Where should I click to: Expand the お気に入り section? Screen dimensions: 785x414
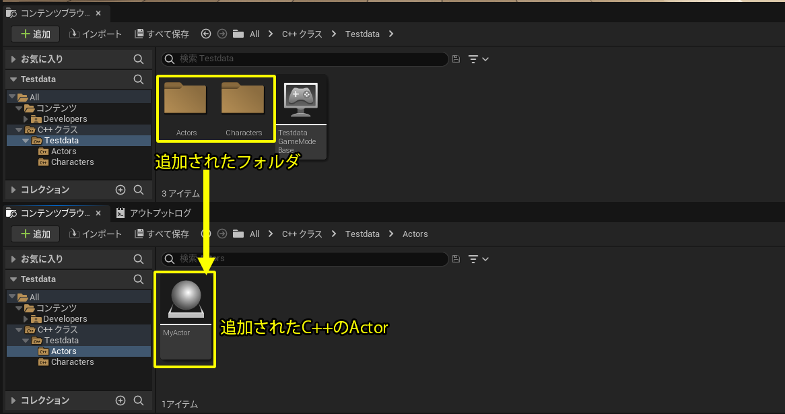(12, 59)
